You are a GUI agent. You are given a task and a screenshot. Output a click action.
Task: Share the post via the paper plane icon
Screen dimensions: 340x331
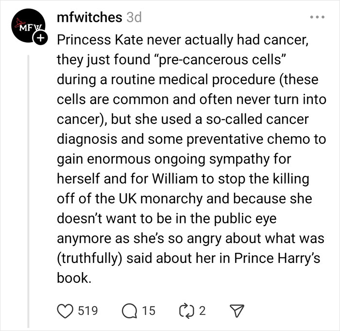tap(237, 311)
